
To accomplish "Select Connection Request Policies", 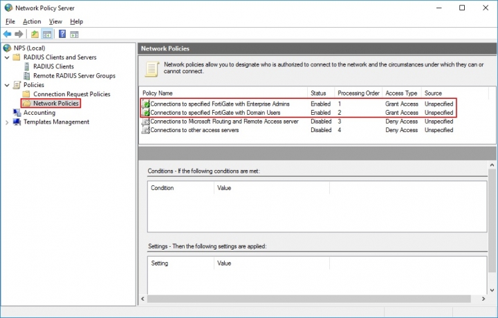I will click(x=72, y=94).
